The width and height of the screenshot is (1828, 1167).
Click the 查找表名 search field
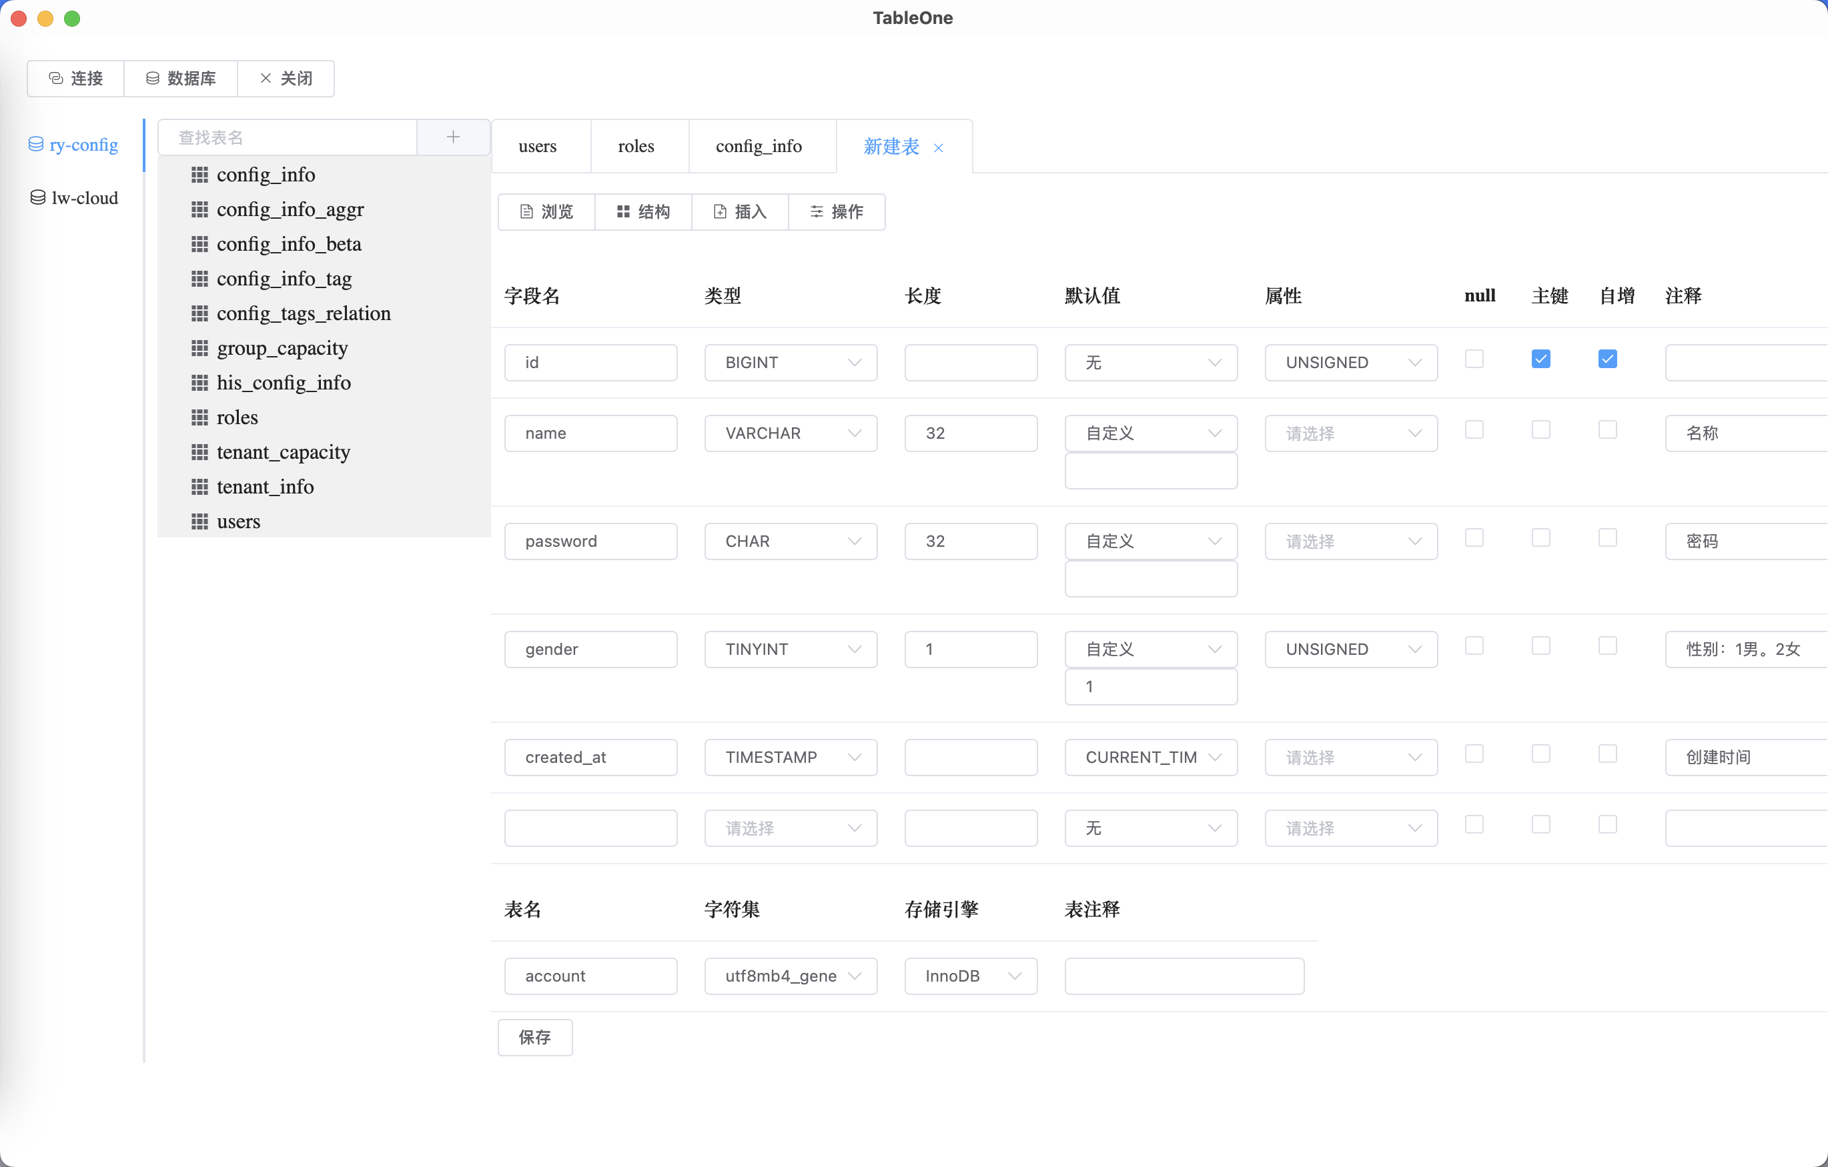[x=288, y=137]
